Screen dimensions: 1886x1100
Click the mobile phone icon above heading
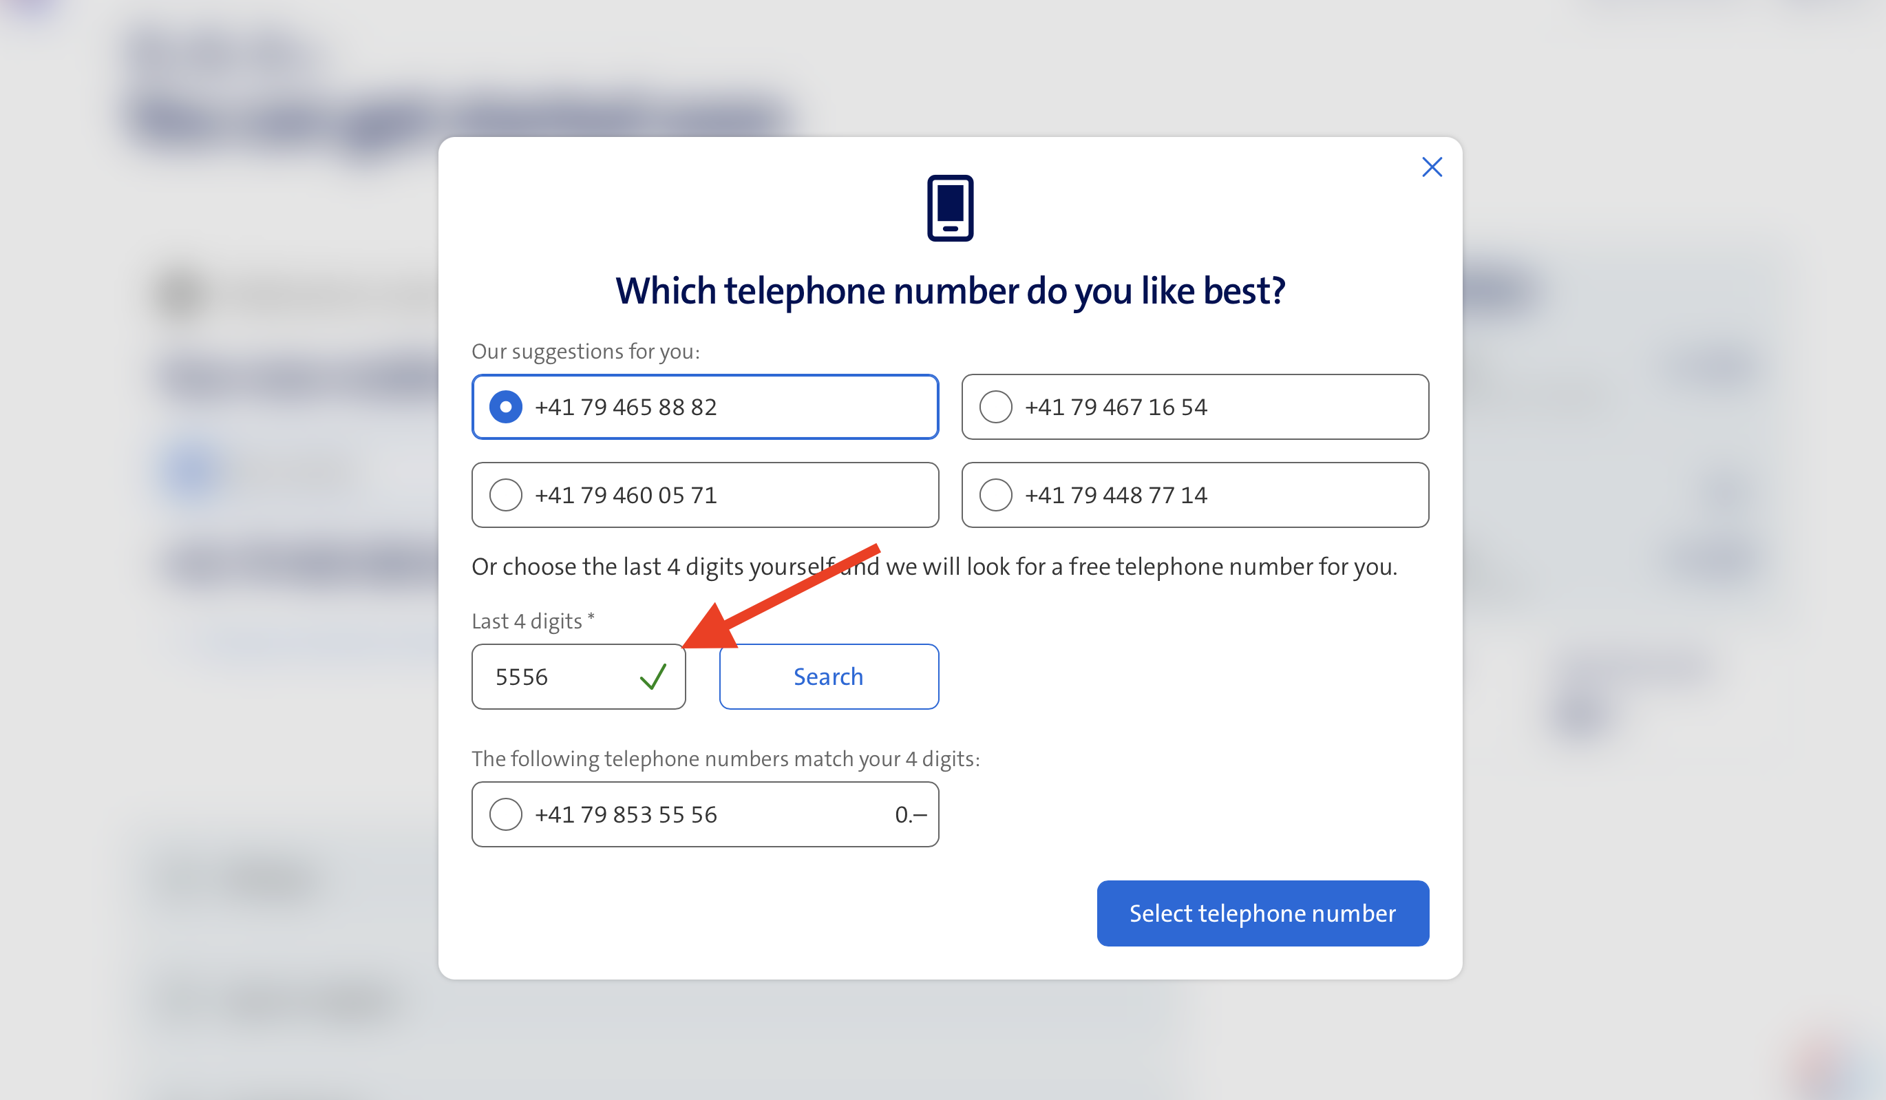(950, 208)
